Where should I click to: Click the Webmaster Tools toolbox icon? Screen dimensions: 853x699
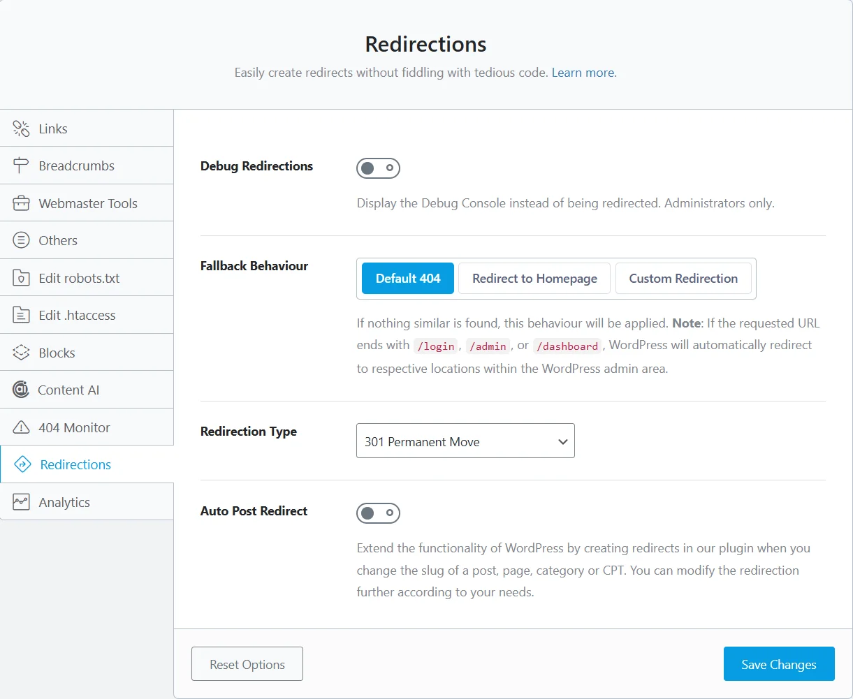pos(22,203)
